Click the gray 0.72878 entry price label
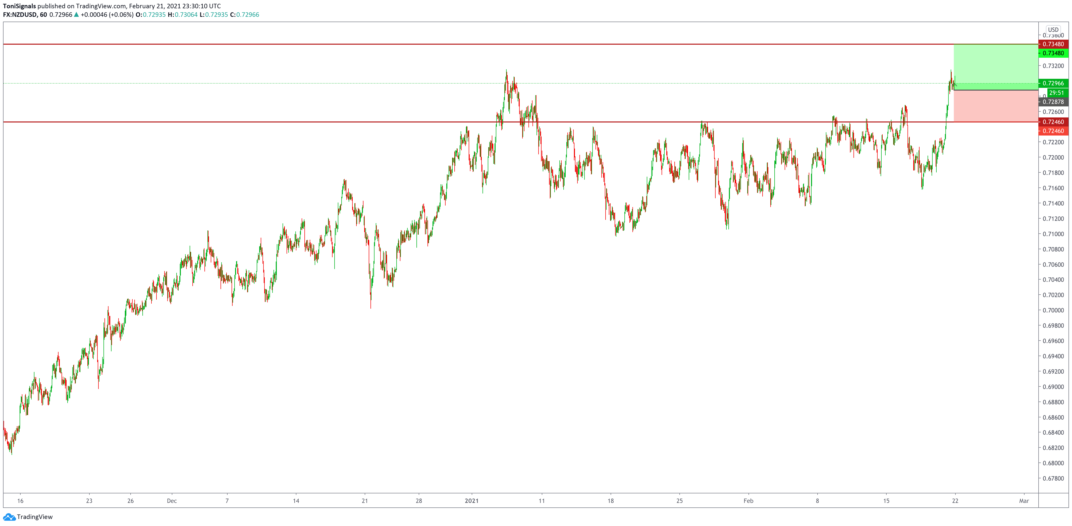This screenshot has height=526, width=1072. pos(1053,102)
